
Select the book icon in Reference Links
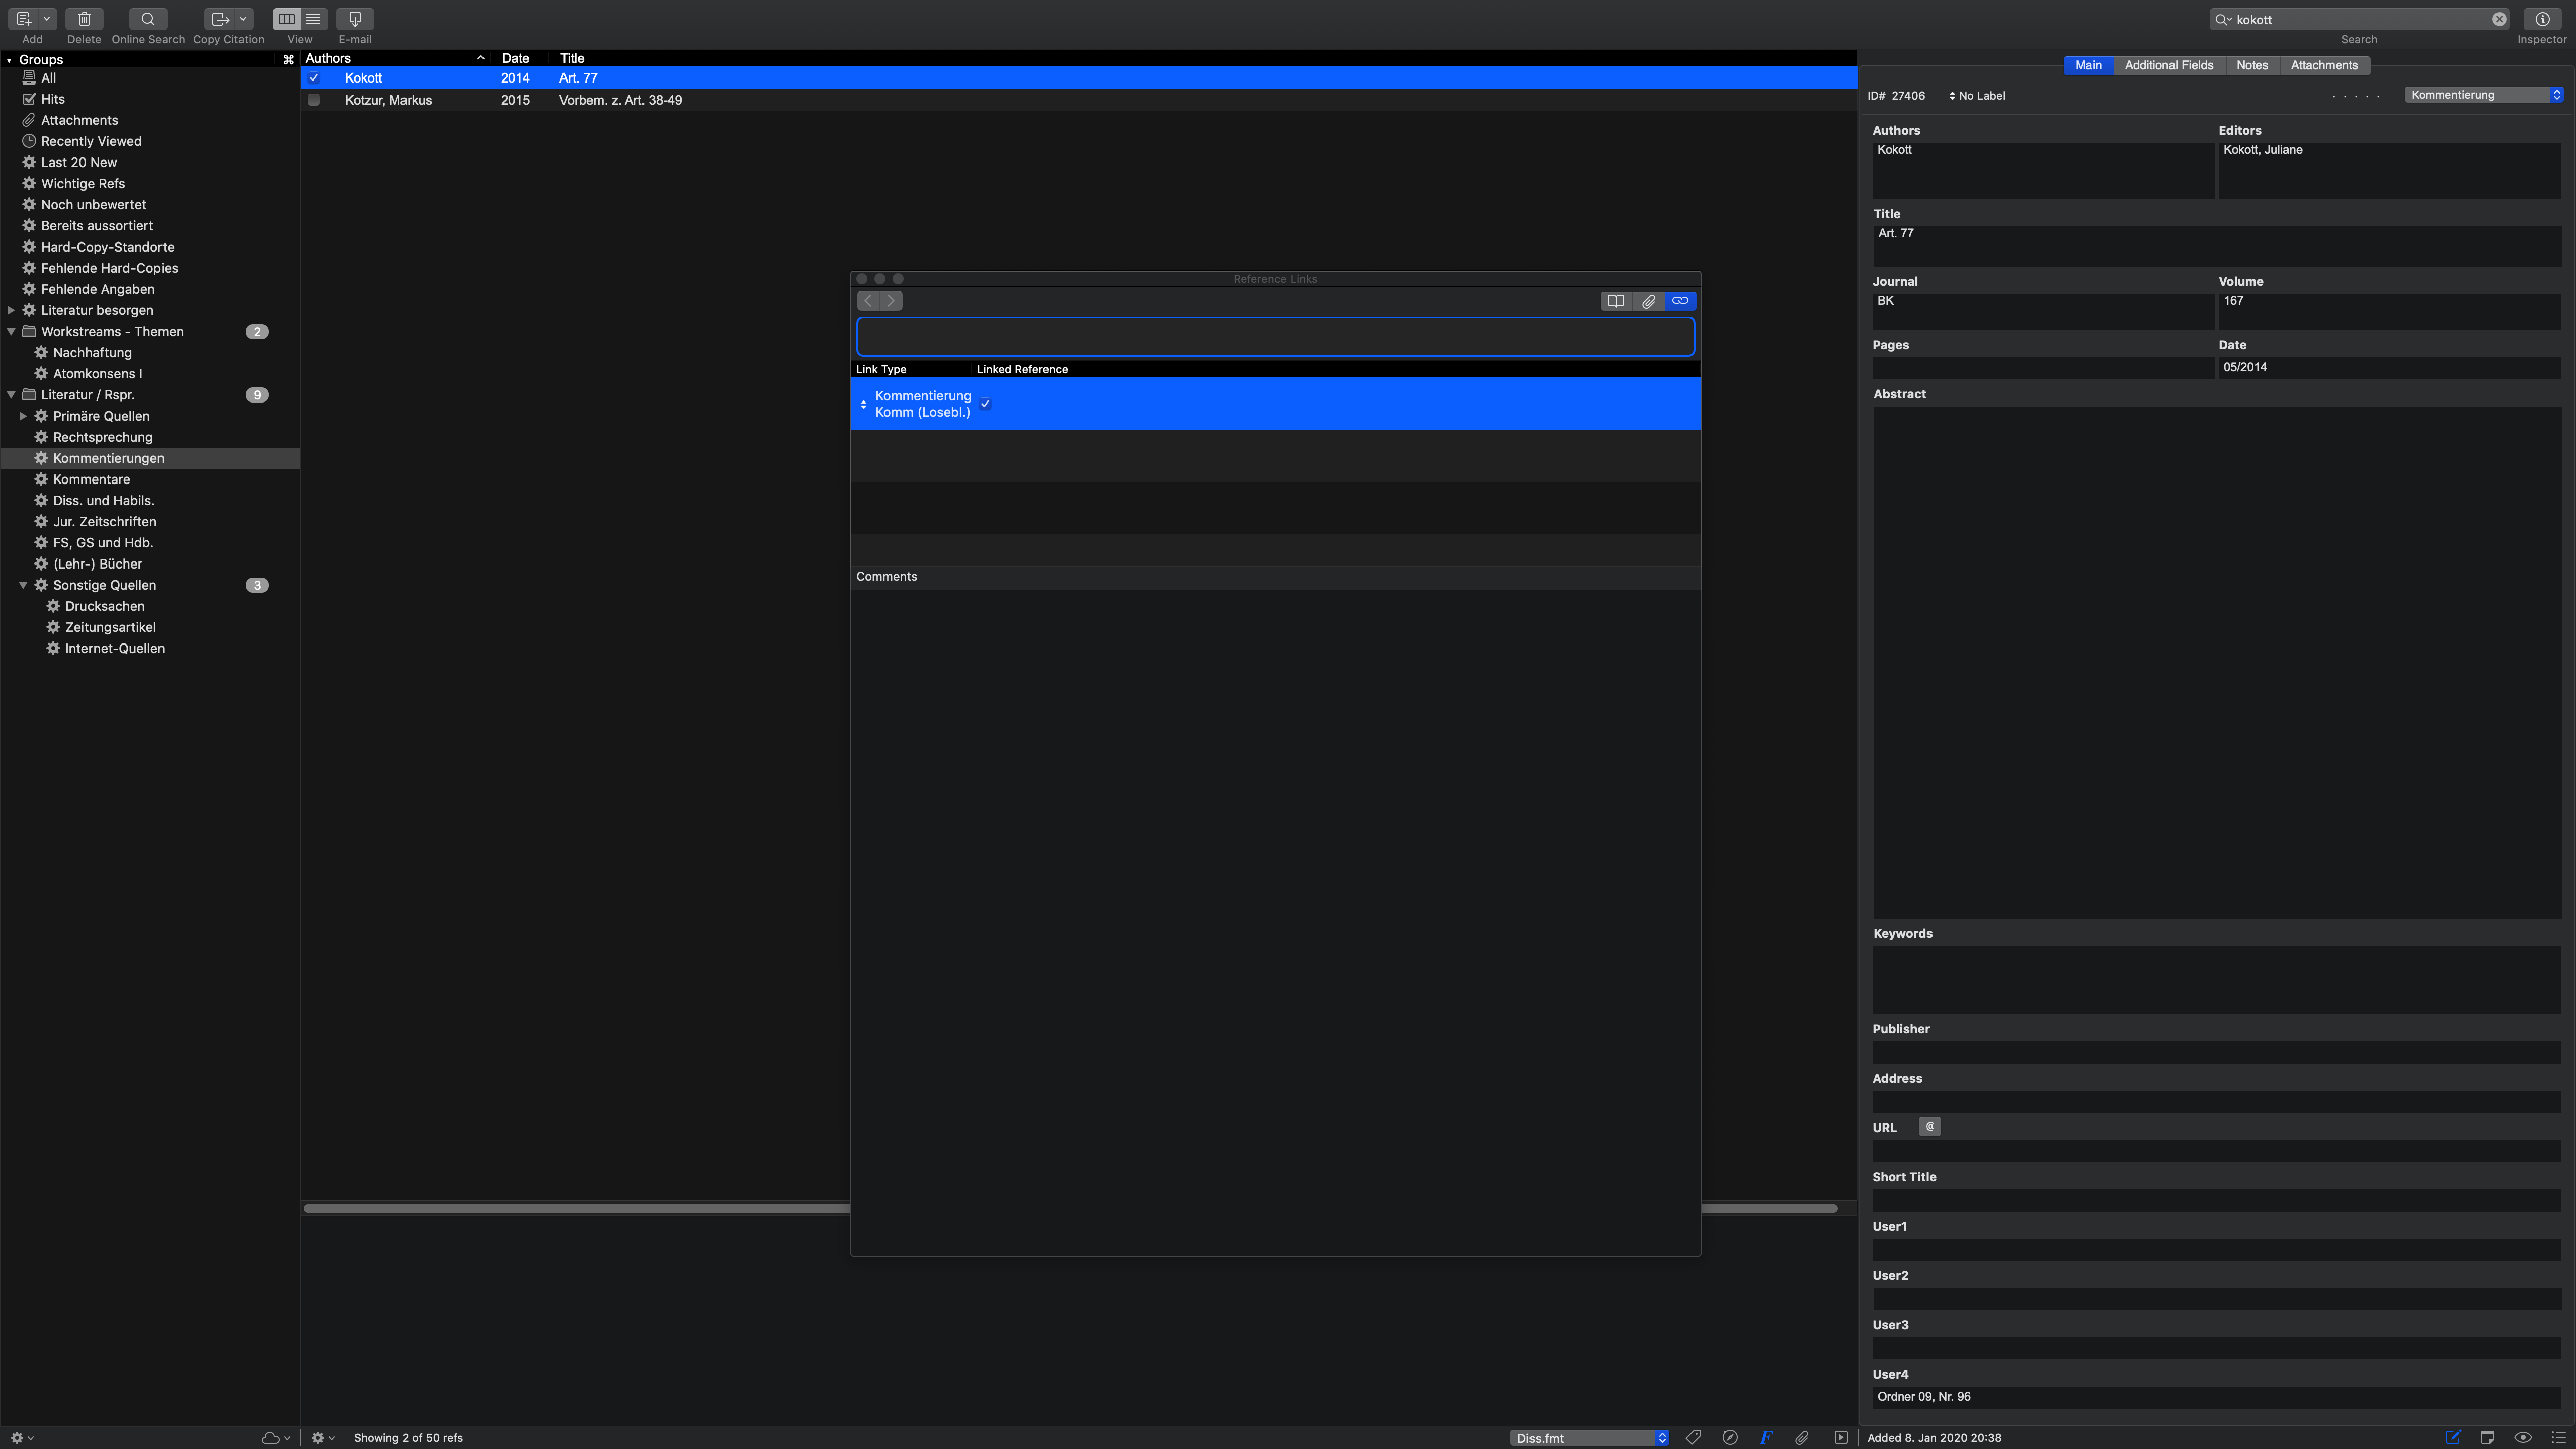tap(1616, 301)
